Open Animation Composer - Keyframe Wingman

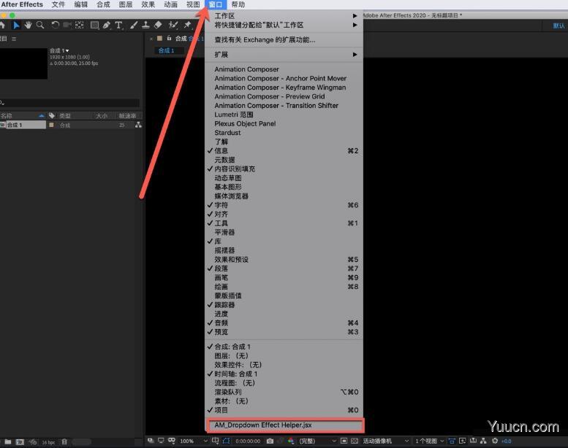[x=284, y=88]
